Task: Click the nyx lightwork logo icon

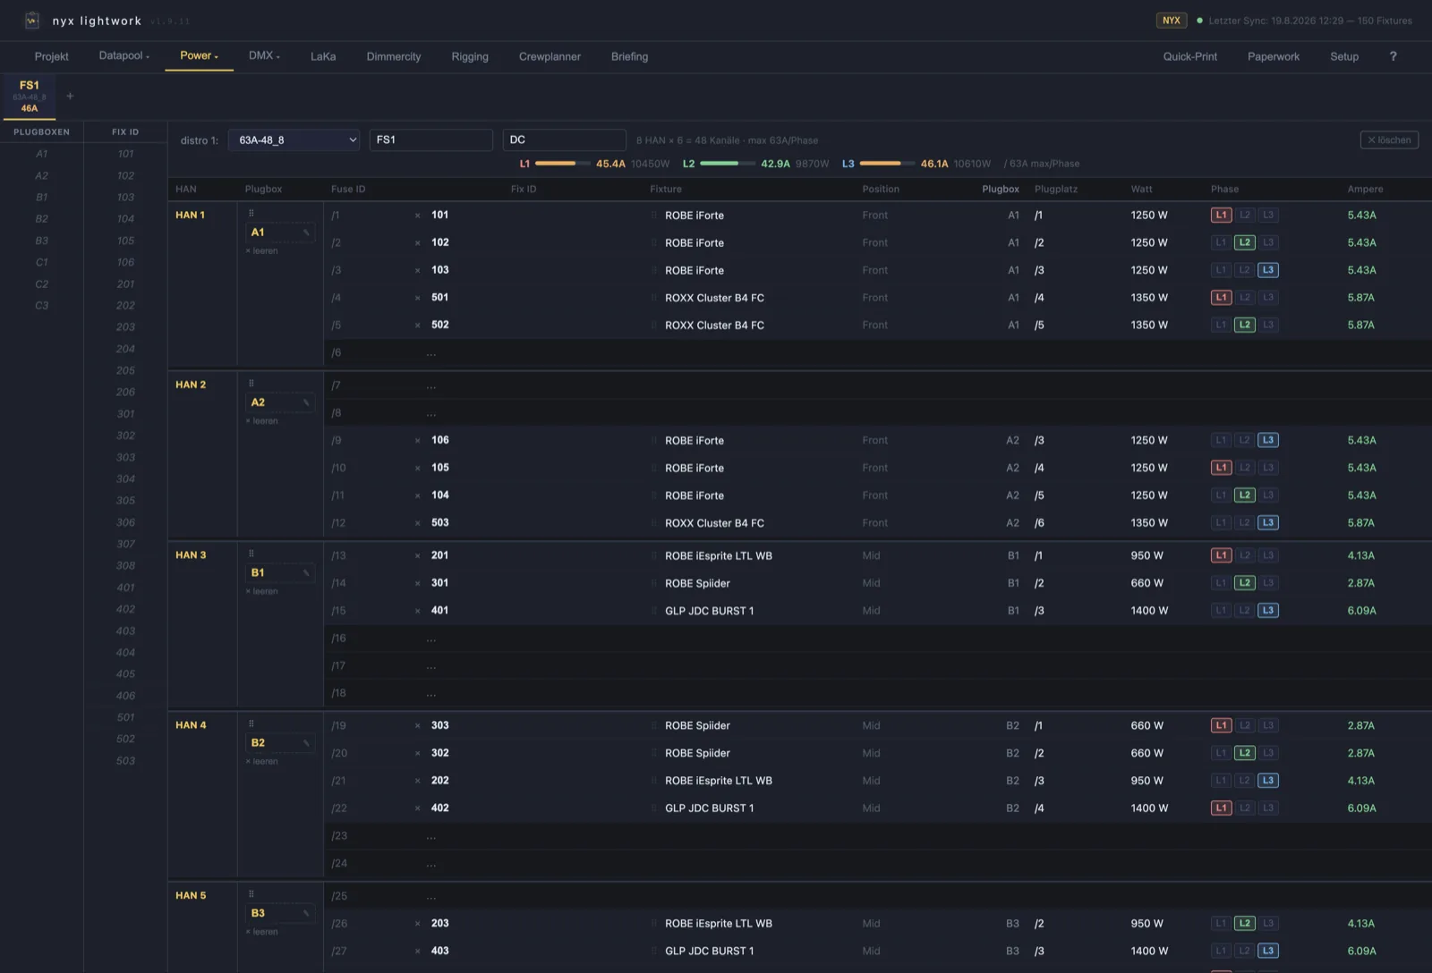Action: point(32,20)
